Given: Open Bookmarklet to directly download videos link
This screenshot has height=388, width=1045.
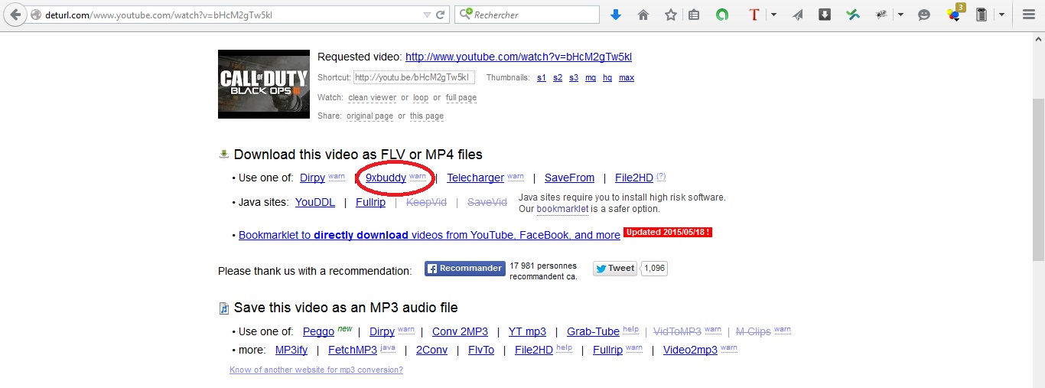Looking at the screenshot, I should coord(429,235).
